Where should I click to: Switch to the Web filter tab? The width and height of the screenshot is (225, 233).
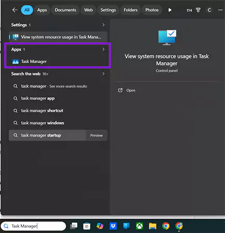pyautogui.click(x=89, y=10)
